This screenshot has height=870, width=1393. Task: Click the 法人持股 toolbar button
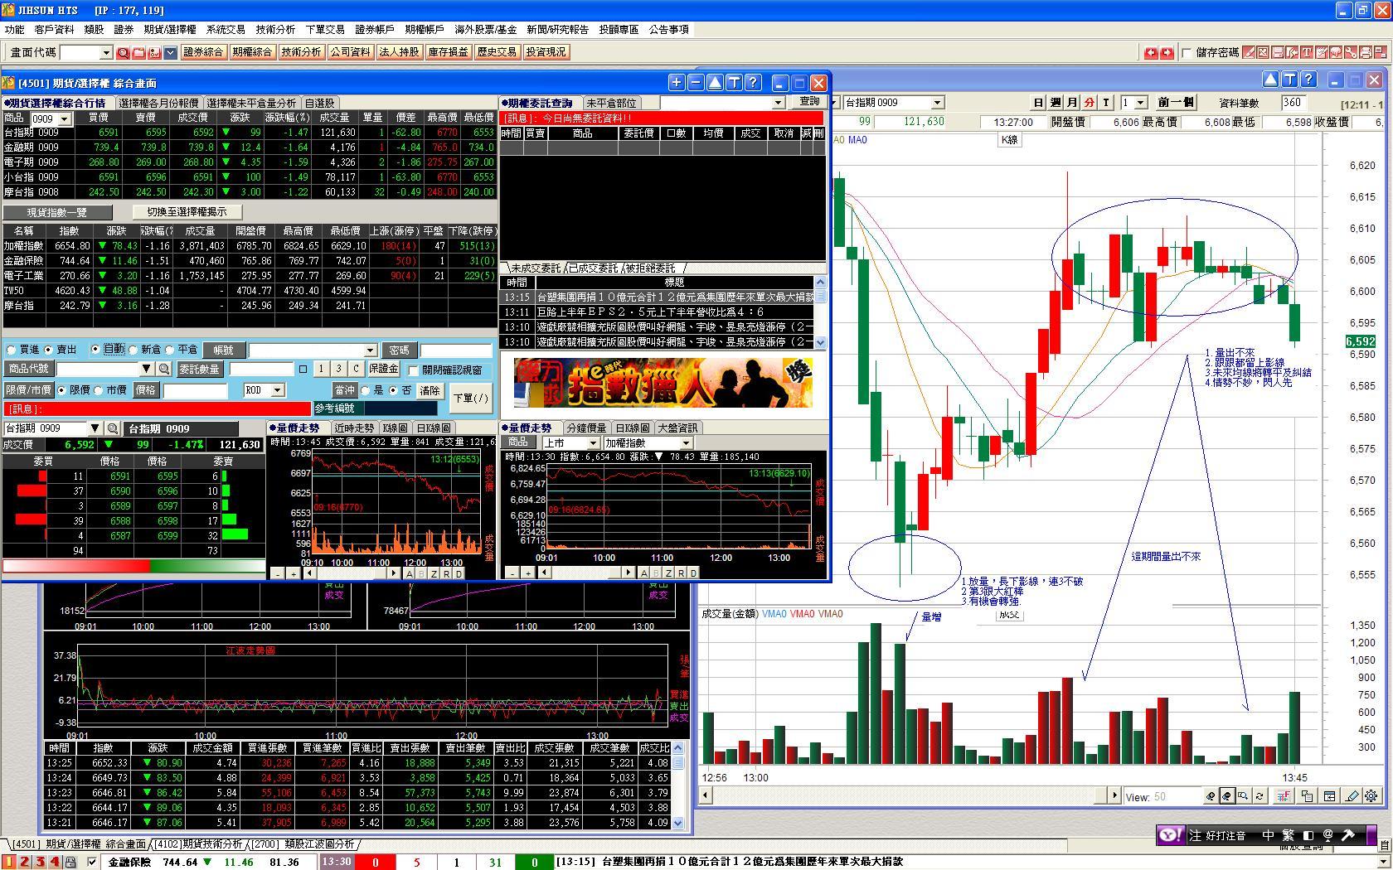click(399, 52)
